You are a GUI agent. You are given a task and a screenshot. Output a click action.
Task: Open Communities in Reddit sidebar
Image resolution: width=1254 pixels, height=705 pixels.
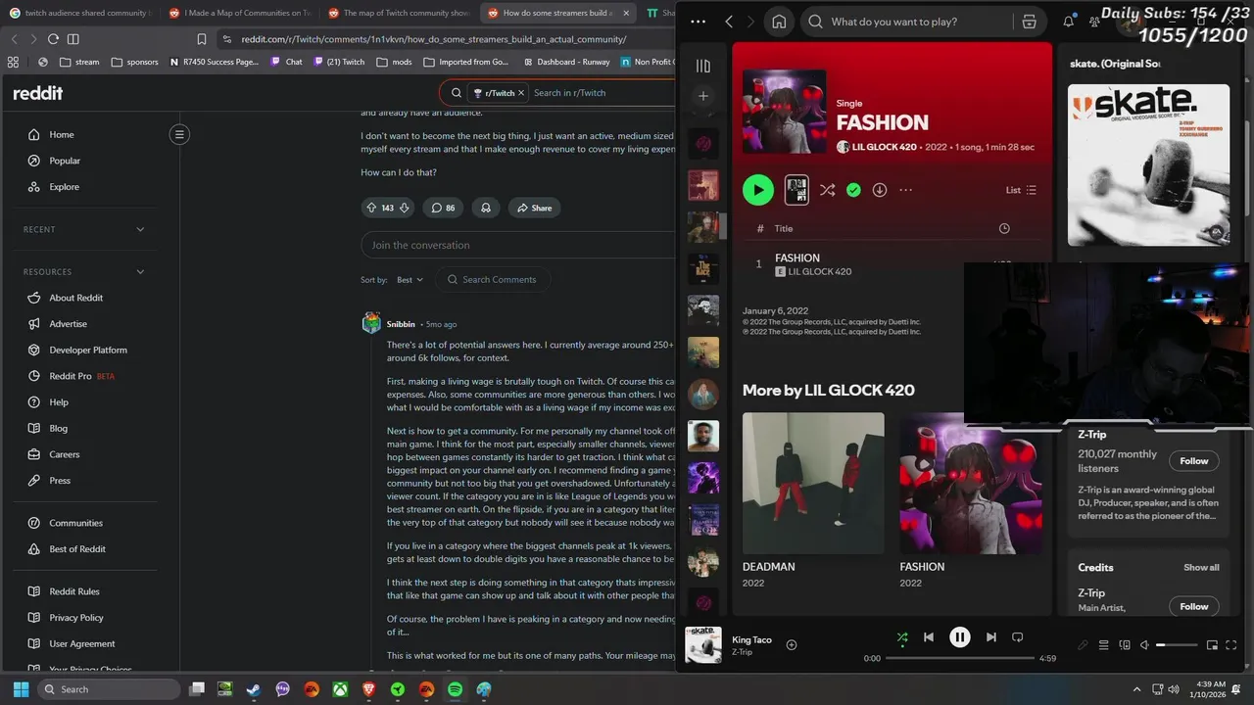click(x=75, y=523)
